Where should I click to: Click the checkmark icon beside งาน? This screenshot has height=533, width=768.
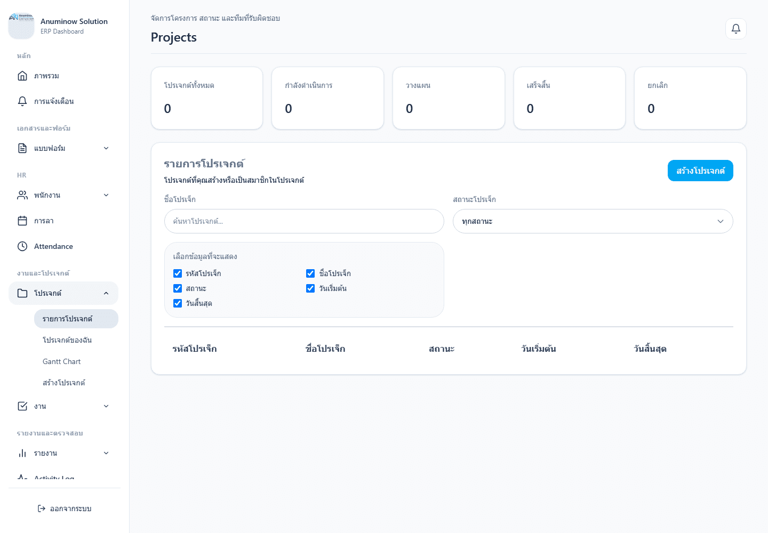click(22, 406)
